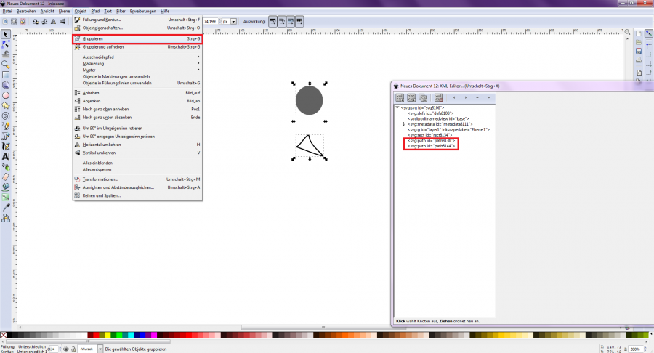Open the Pfad menu
The width and height of the screenshot is (654, 353).
[95, 12]
